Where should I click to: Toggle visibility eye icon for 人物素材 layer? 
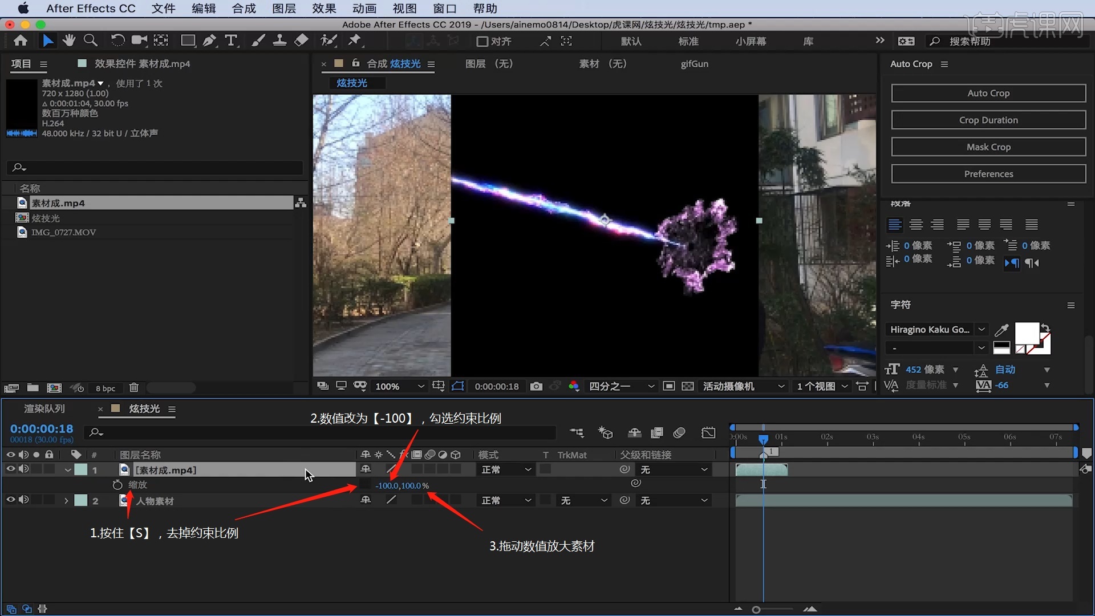[10, 500]
